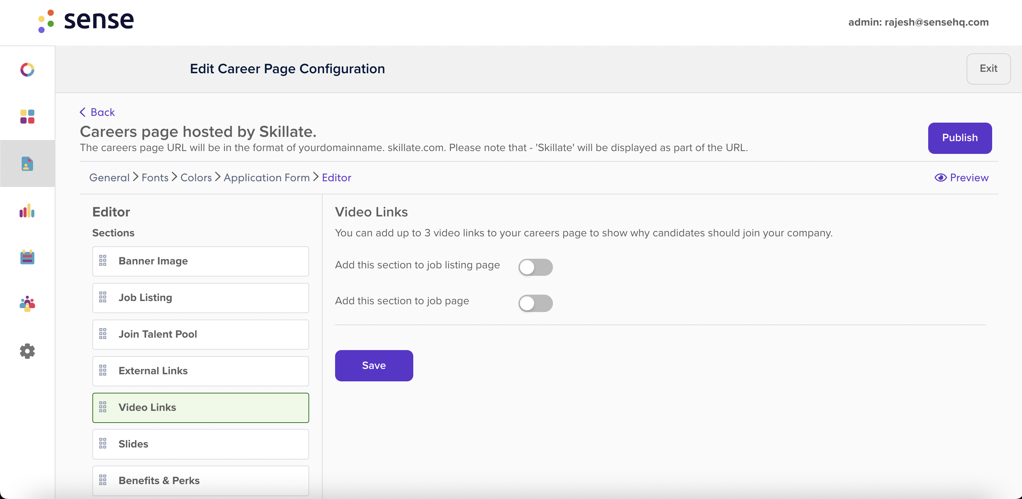Click the Preview eye link
This screenshot has width=1022, height=499.
(961, 178)
